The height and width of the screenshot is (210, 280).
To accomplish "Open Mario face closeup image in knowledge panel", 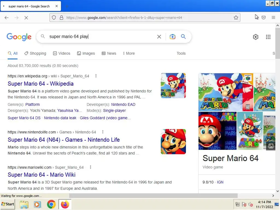I will 217,131.
